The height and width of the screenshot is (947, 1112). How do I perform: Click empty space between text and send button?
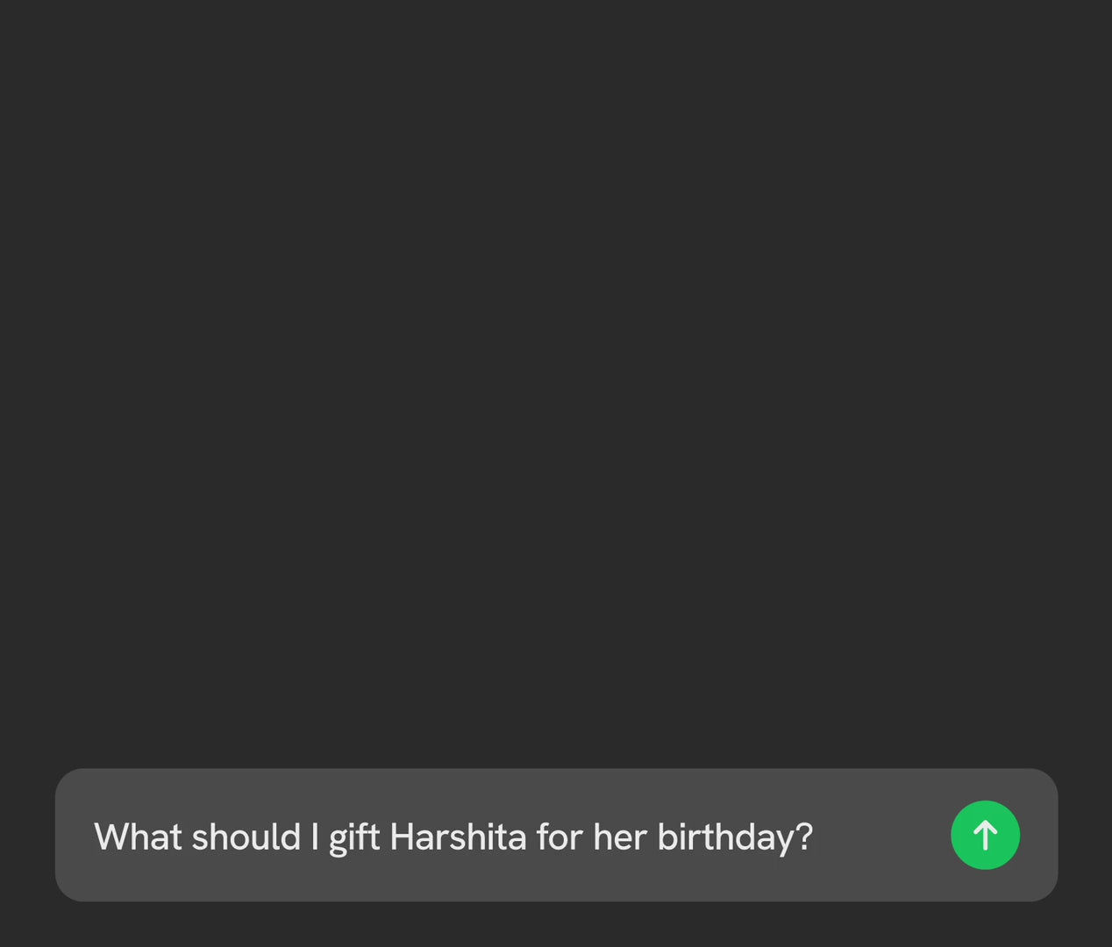point(881,835)
